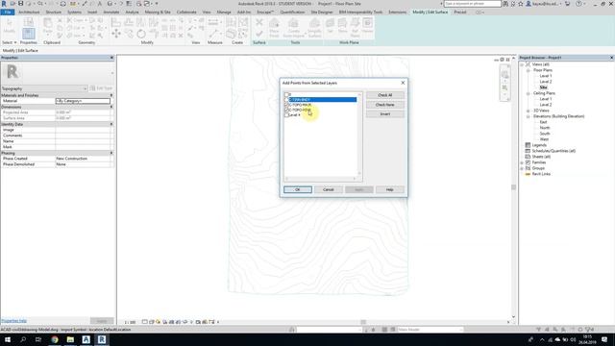615x346 pixels.
Task: Switch to the Architecture ribbon tab
Action: (29, 12)
